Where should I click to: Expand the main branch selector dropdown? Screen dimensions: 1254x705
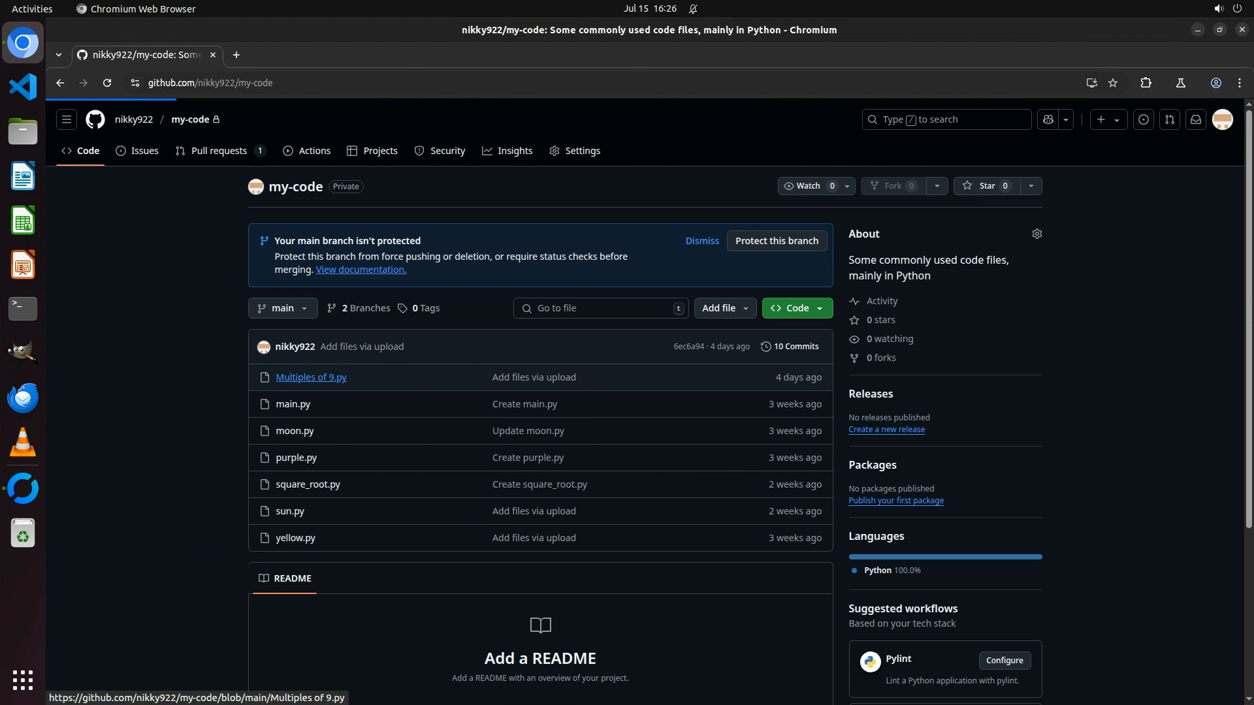(282, 308)
